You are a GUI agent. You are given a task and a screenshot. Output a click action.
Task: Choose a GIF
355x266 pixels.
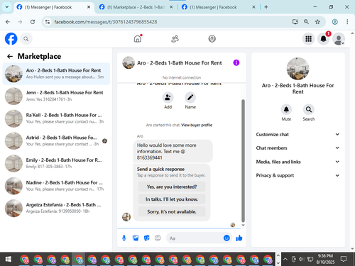click(x=158, y=238)
